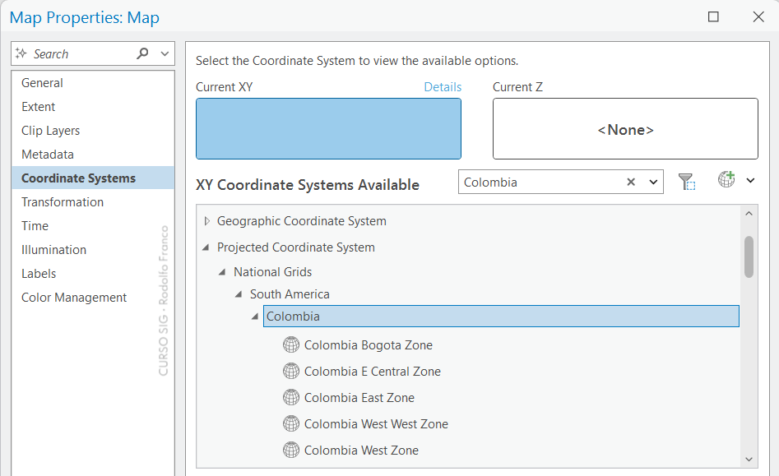This screenshot has width=779, height=476.
Task: Click the spatial filter funnel icon
Action: 687,182
